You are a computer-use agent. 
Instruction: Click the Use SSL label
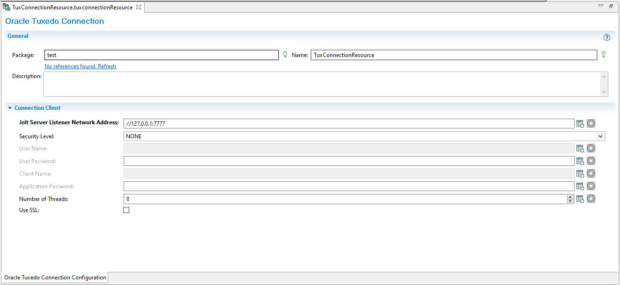tap(29, 210)
